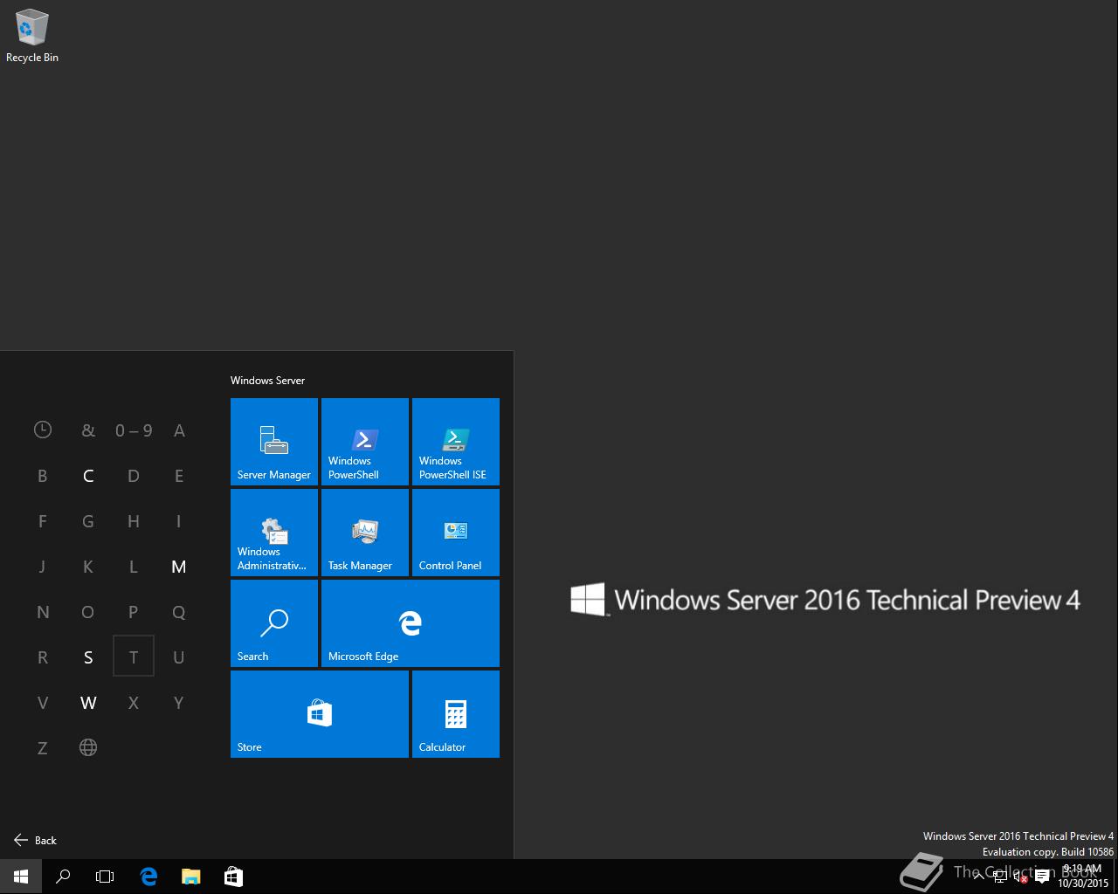
Task: Click the Search tile
Action: (274, 623)
